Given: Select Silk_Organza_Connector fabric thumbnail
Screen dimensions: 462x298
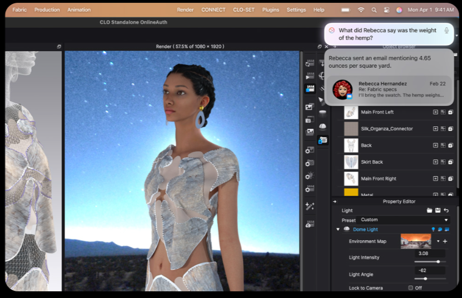Looking at the screenshot, I should click(x=351, y=129).
